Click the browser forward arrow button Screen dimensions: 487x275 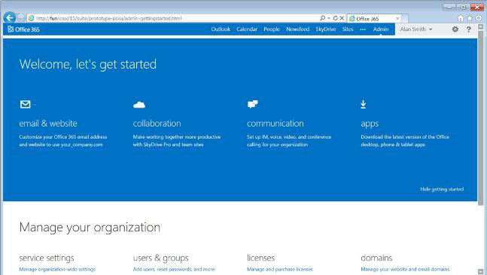[x=21, y=18]
